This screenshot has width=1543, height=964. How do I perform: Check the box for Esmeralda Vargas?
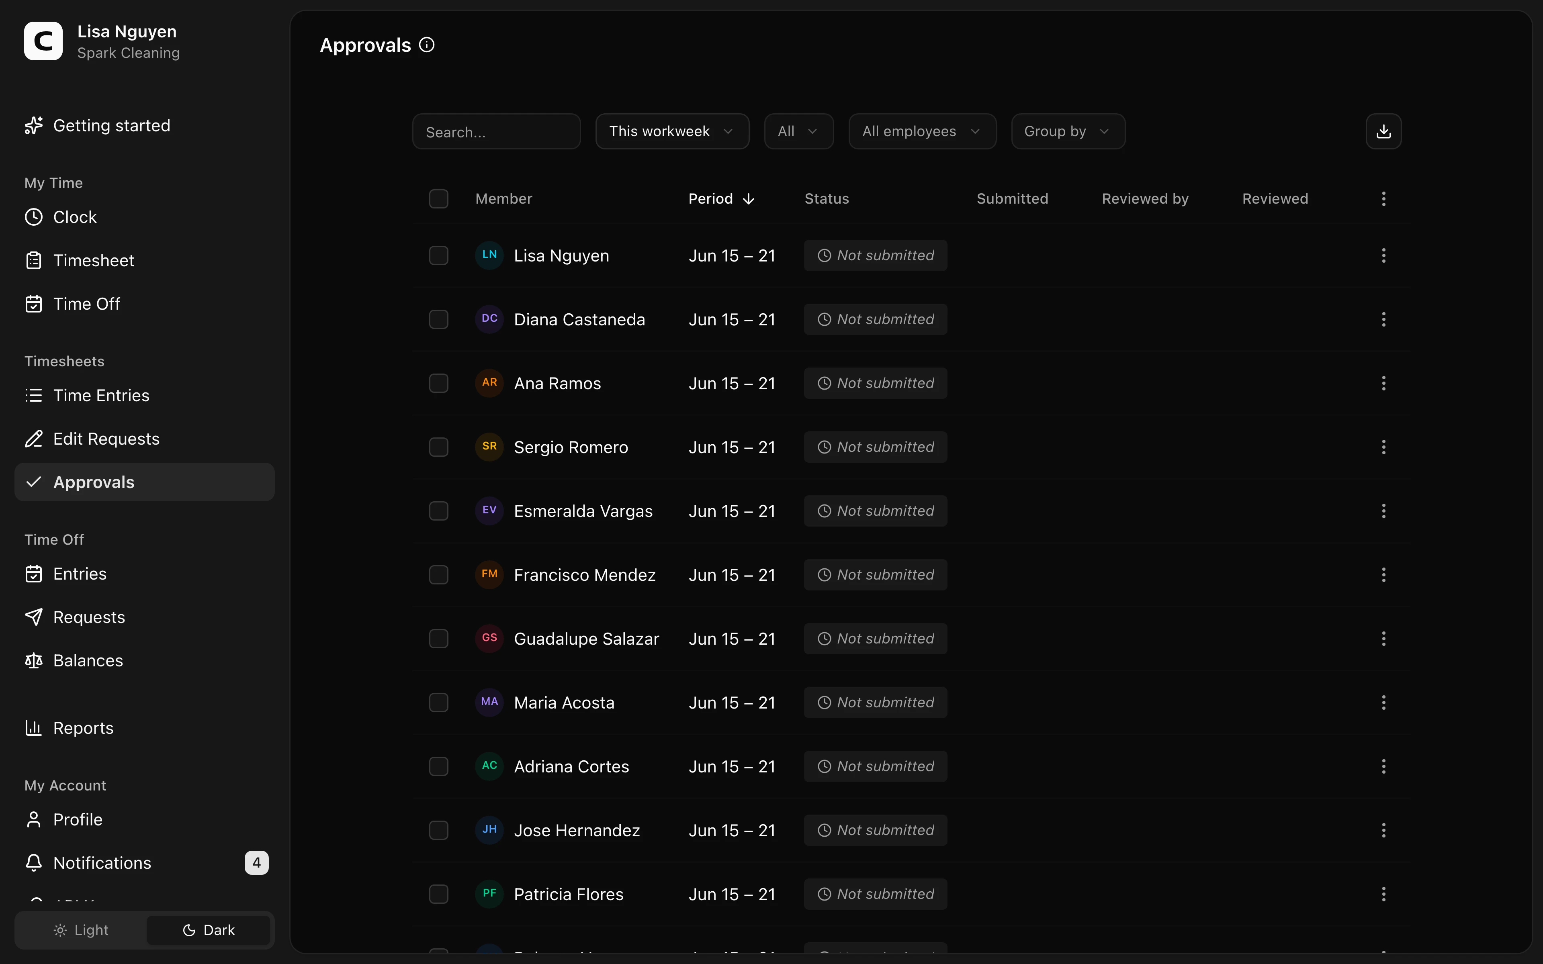439,511
